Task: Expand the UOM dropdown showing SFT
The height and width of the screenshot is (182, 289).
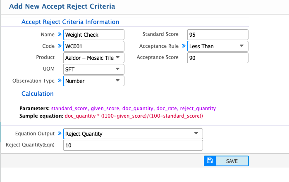Action: (93, 69)
